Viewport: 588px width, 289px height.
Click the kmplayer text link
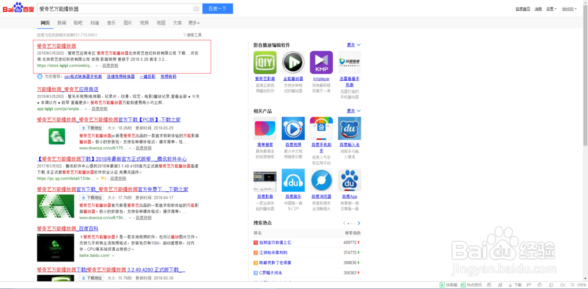[x=322, y=79]
